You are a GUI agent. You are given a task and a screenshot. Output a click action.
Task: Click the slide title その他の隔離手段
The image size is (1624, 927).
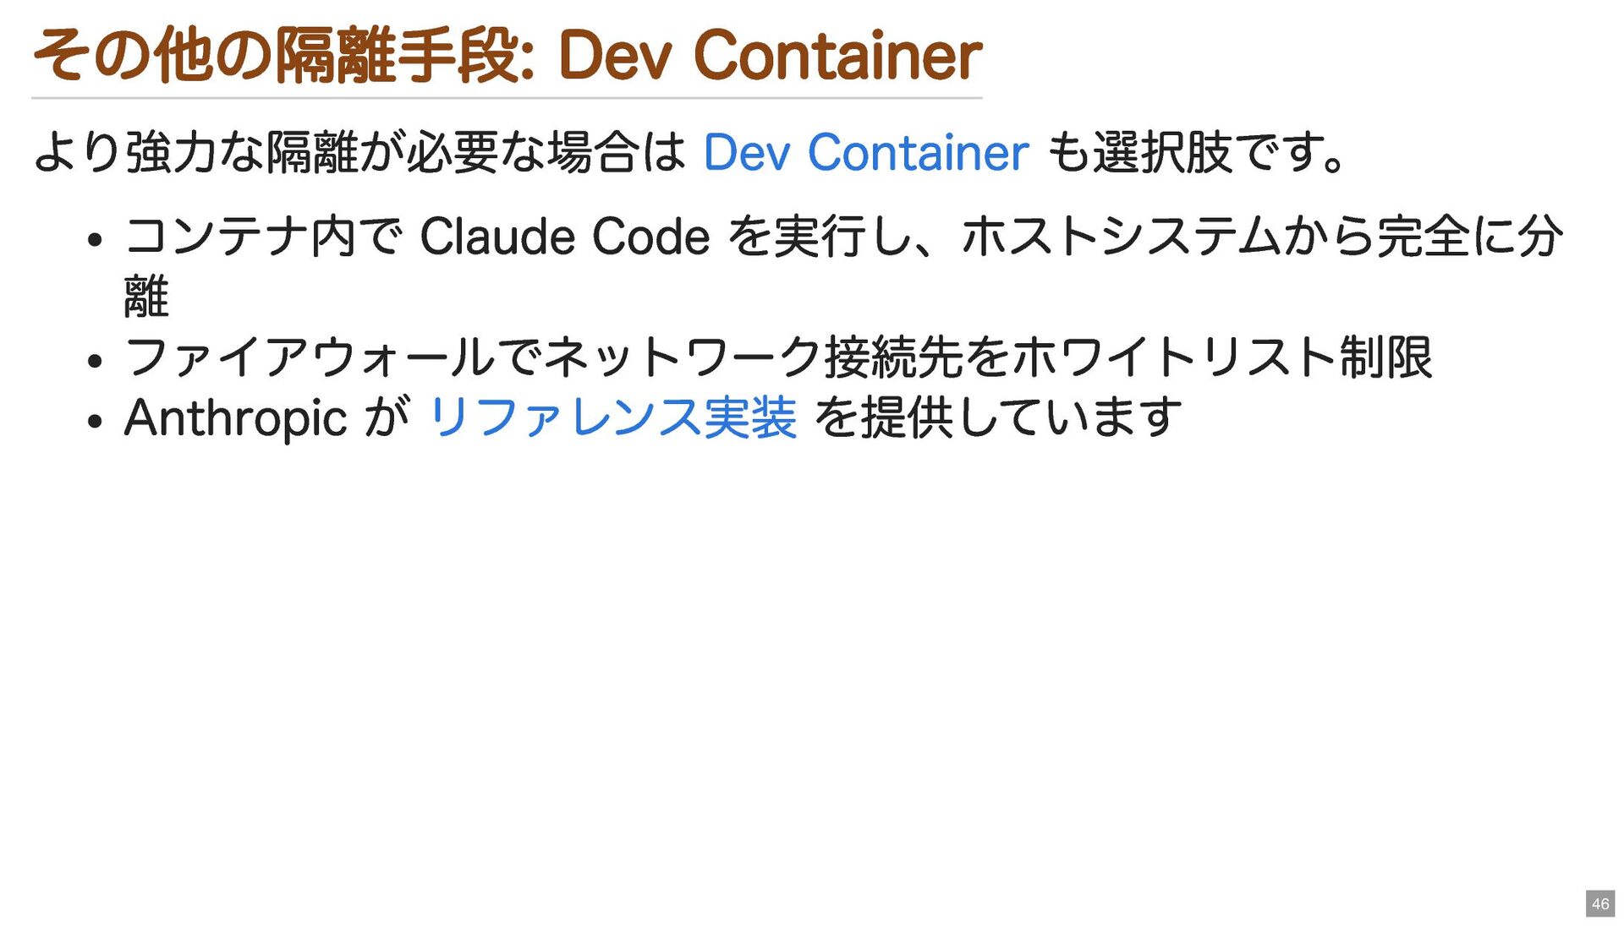[x=283, y=56]
